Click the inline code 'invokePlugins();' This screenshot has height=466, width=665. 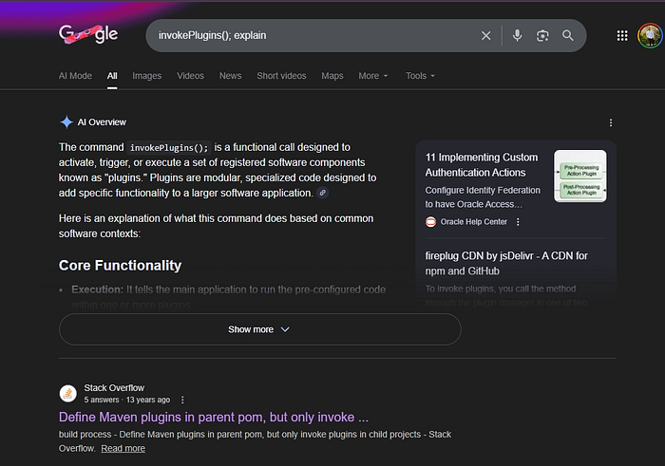(x=169, y=147)
